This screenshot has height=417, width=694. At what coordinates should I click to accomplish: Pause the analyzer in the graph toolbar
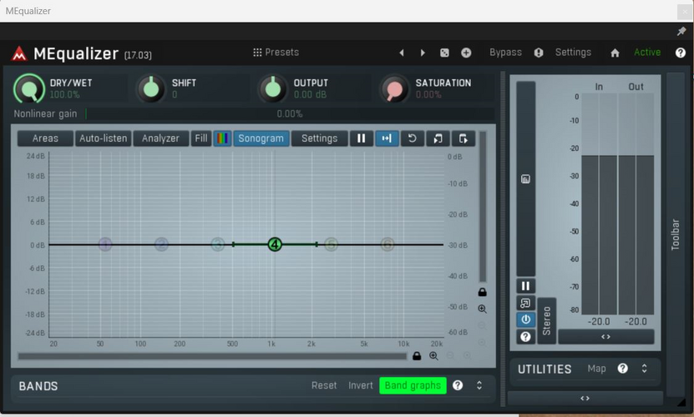click(x=361, y=138)
